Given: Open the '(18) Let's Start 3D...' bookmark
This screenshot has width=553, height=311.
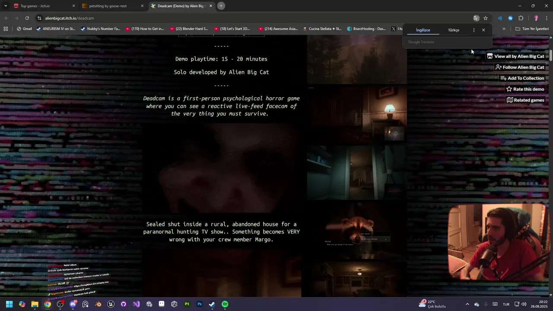Looking at the screenshot, I should [232, 29].
